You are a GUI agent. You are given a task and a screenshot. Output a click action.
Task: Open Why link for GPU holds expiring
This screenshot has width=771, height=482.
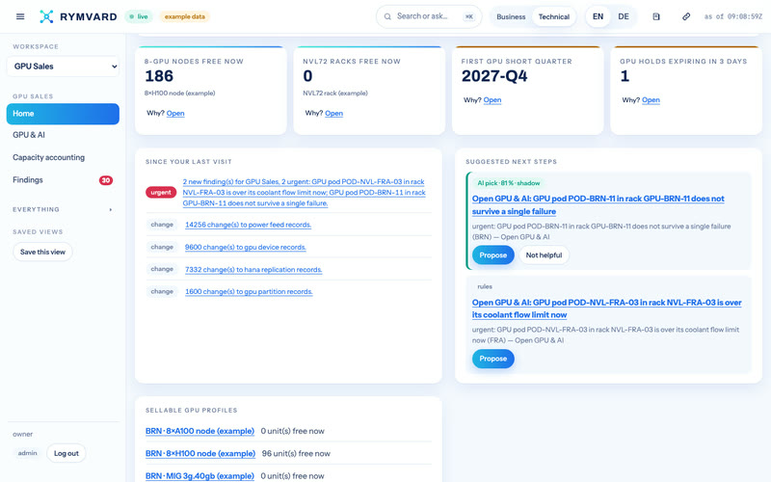pos(651,100)
